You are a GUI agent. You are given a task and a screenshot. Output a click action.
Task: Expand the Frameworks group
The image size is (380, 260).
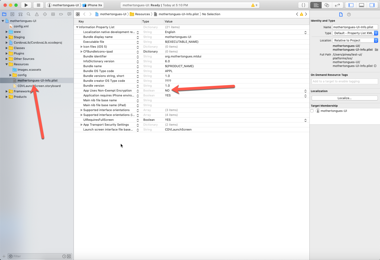[x=7, y=91]
